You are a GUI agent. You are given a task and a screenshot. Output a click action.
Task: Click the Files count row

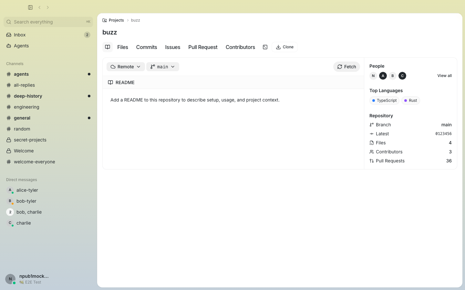pyautogui.click(x=410, y=143)
